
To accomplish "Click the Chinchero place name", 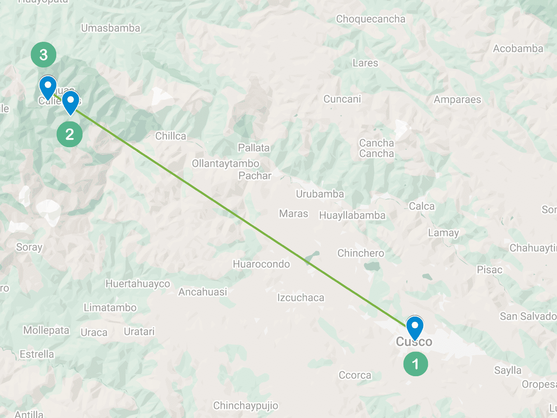I will coord(361,253).
